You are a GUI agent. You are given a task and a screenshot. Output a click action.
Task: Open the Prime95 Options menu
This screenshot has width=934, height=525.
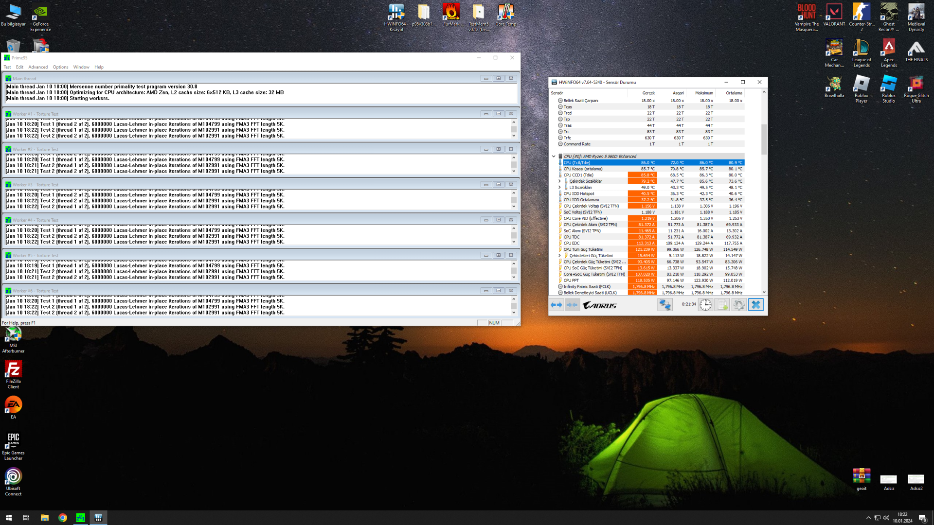pyautogui.click(x=60, y=67)
